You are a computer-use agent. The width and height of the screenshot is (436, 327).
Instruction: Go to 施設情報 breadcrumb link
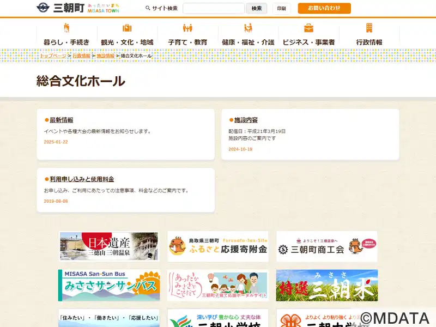pos(105,56)
